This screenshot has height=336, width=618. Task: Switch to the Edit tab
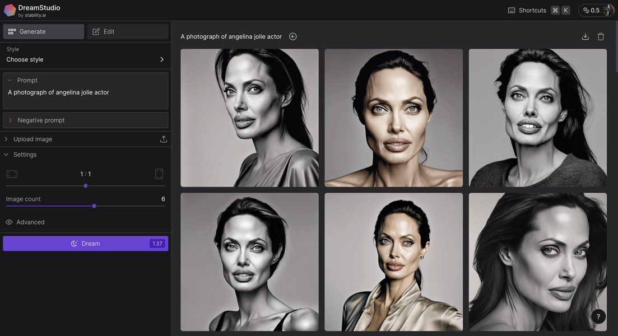point(128,31)
